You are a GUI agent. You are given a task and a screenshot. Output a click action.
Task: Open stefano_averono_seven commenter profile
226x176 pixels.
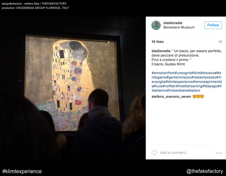coord(171,97)
